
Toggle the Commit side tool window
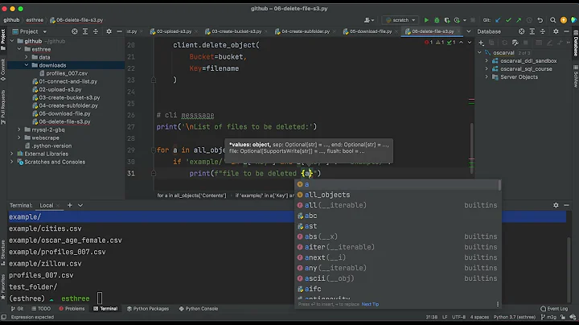click(3, 70)
